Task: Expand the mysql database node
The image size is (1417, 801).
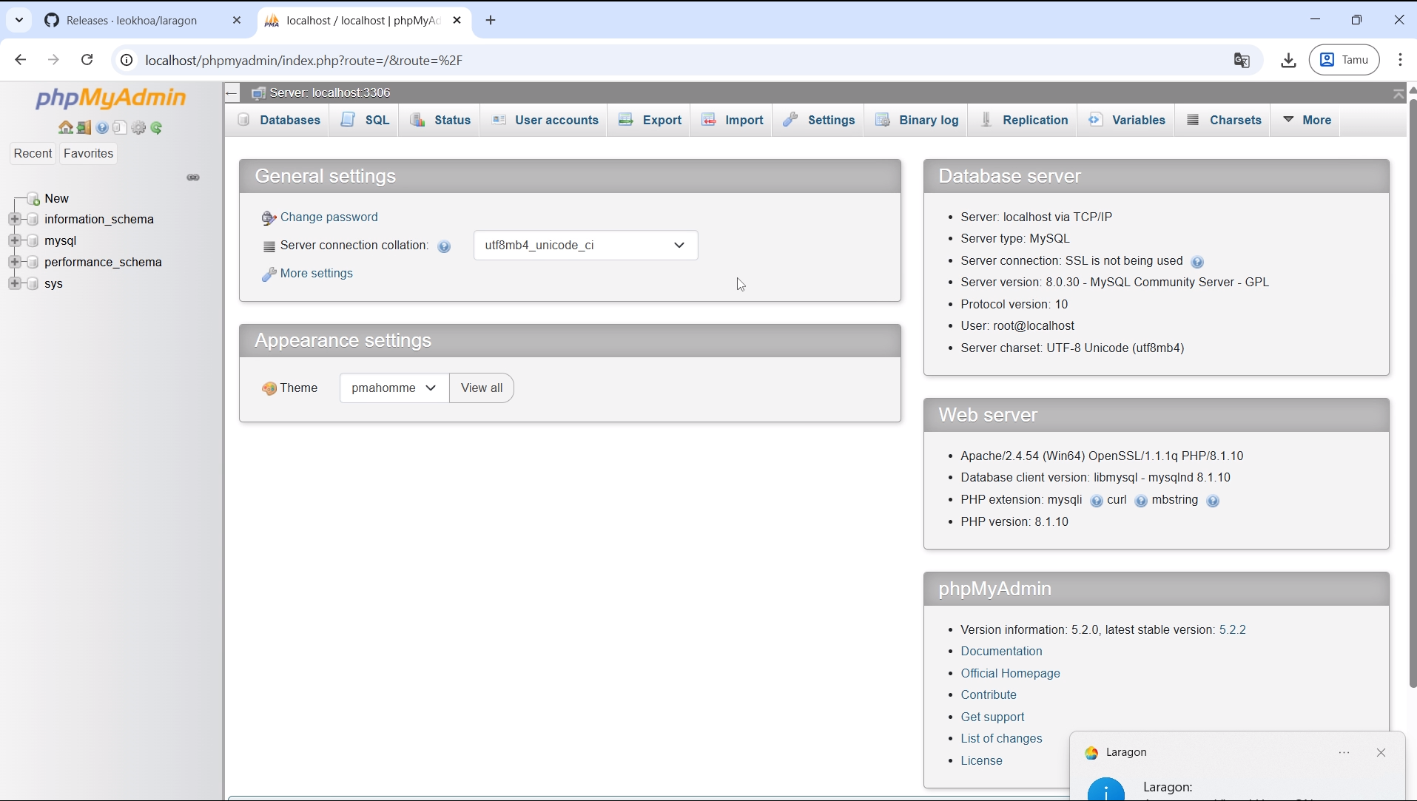Action: pos(14,240)
